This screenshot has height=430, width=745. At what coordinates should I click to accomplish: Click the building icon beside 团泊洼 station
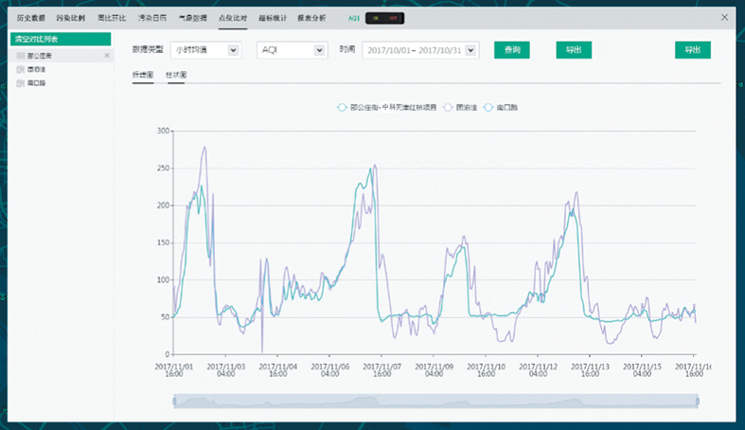tap(20, 70)
